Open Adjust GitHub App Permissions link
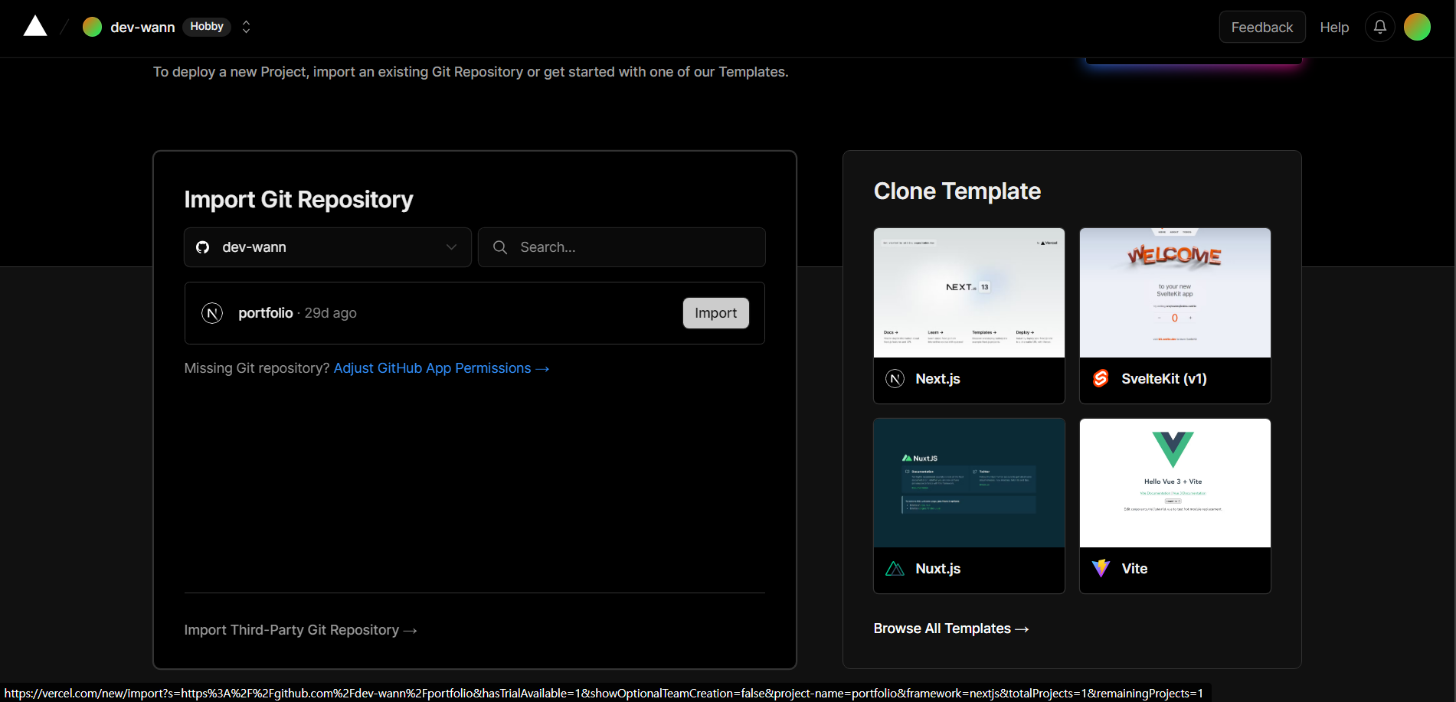This screenshot has width=1456, height=702. [x=441, y=368]
